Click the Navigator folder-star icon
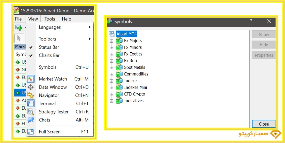285x143 pixels. (x=30, y=96)
